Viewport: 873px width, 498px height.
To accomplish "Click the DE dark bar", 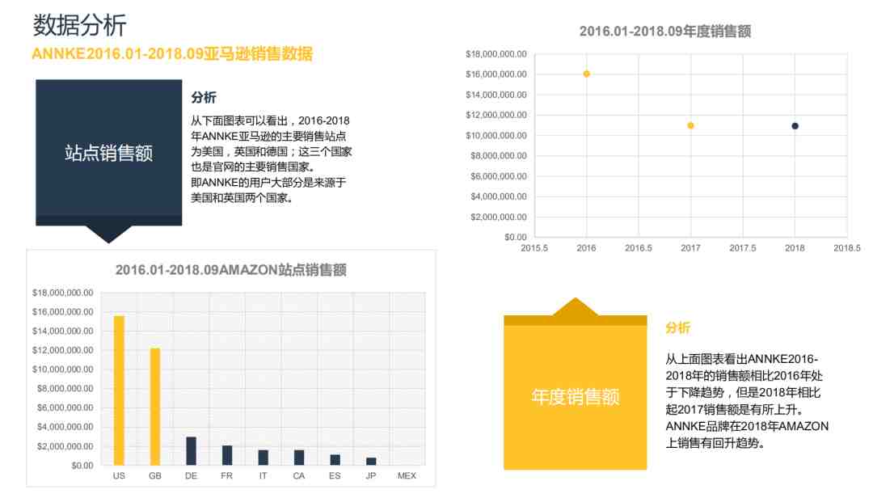I will [191, 450].
